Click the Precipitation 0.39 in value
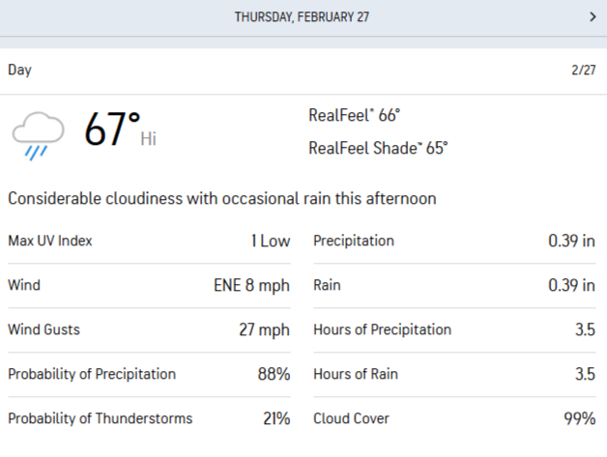The height and width of the screenshot is (457, 607). pos(571,241)
